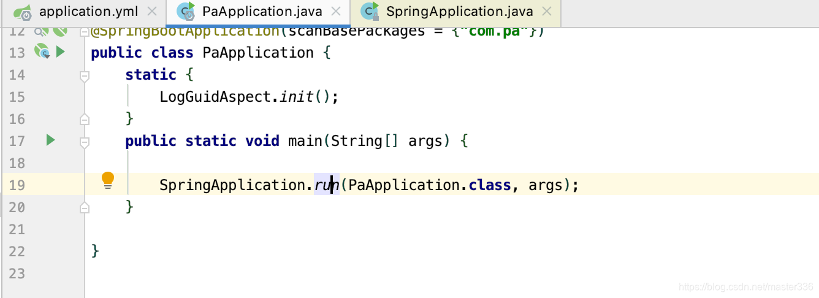Click the PaApplication class name on line 13
The width and height of the screenshot is (819, 298).
coord(258,53)
